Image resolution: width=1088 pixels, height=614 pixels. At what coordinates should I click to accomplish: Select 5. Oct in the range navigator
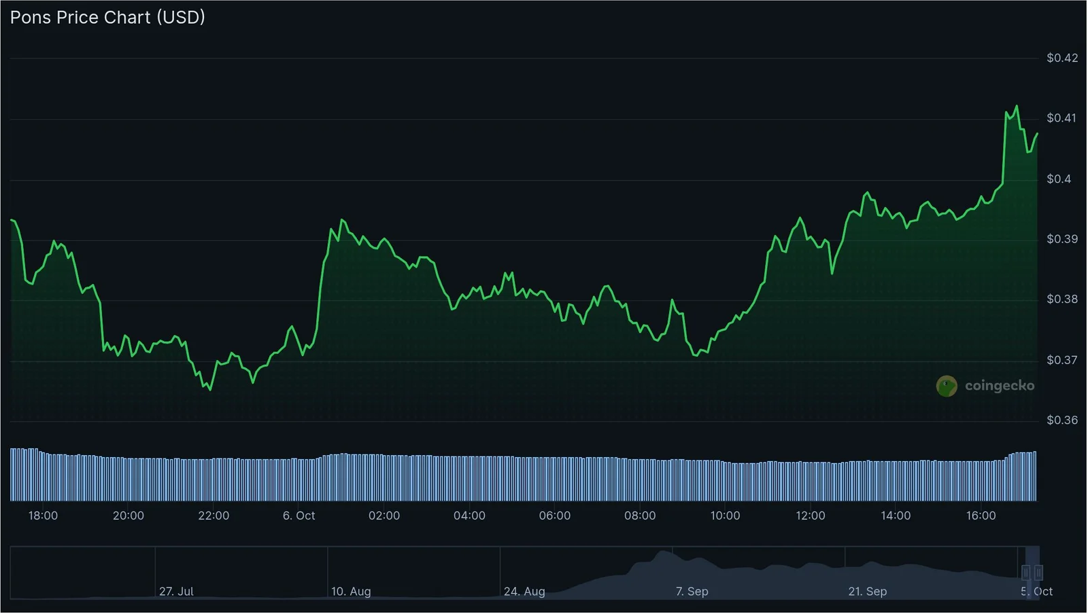click(x=1037, y=592)
